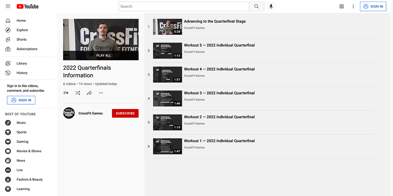The height and width of the screenshot is (196, 393).
Task: Click the History clock icon
Action: pos(8,73)
